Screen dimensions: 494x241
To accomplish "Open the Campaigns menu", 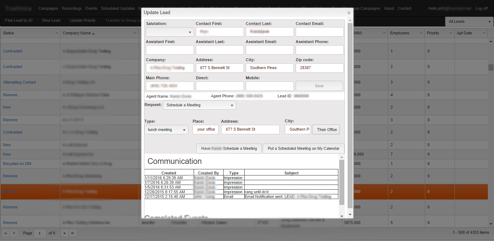I will [48, 8].
